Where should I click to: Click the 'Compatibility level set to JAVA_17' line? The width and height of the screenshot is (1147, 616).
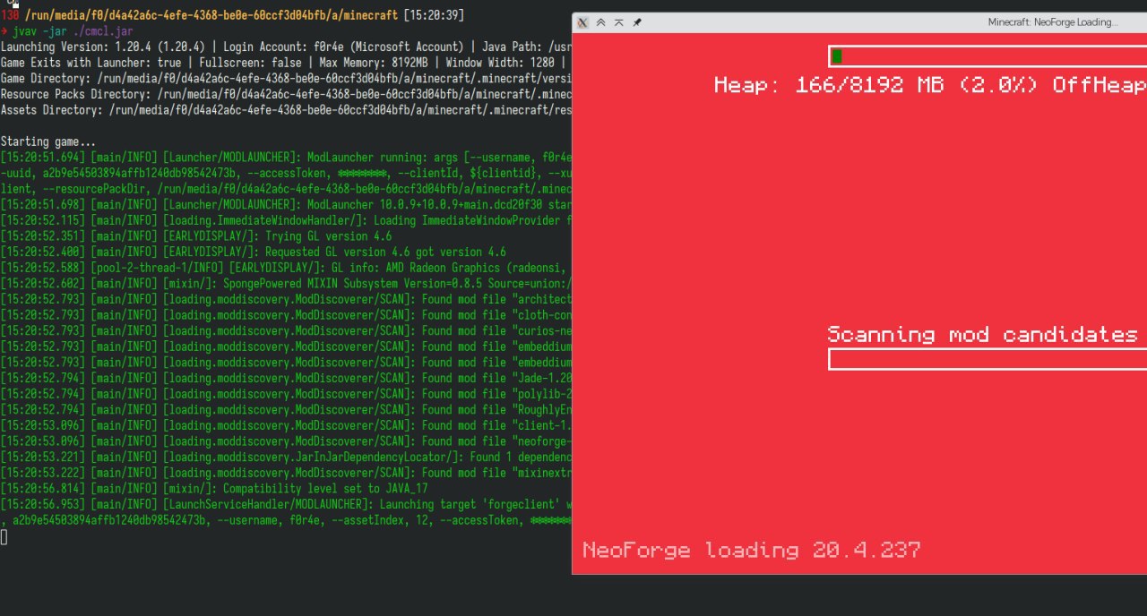214,489
